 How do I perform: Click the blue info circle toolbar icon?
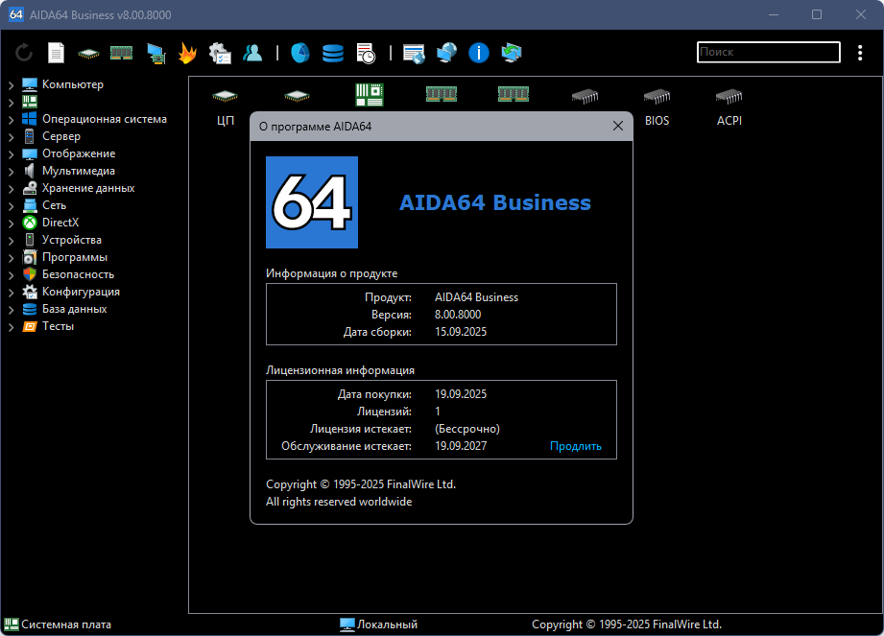(x=479, y=53)
